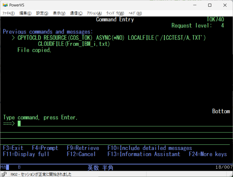Click the 英数 半角 input mode indicator

100,168
